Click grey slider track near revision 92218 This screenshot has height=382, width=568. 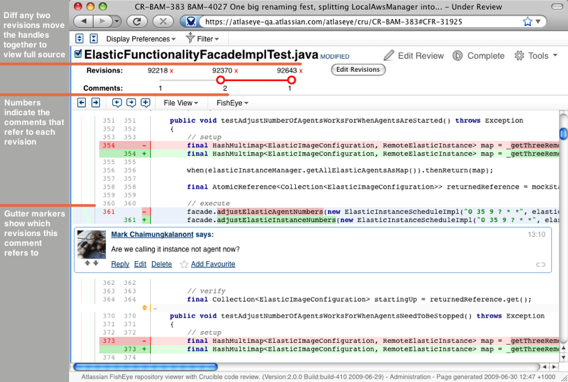(x=188, y=80)
